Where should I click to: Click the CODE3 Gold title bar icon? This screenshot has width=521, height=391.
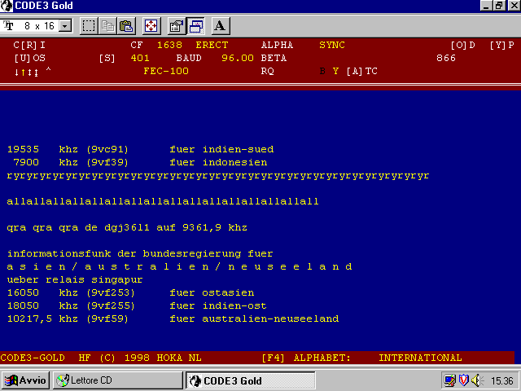[7, 6]
